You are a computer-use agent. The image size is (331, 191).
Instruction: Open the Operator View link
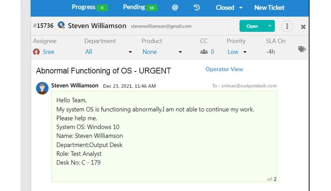coord(224,69)
